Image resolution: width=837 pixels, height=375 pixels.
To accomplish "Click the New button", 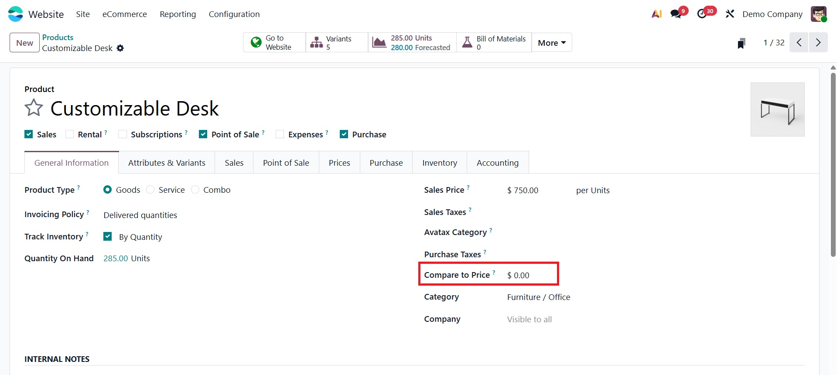I will point(24,43).
